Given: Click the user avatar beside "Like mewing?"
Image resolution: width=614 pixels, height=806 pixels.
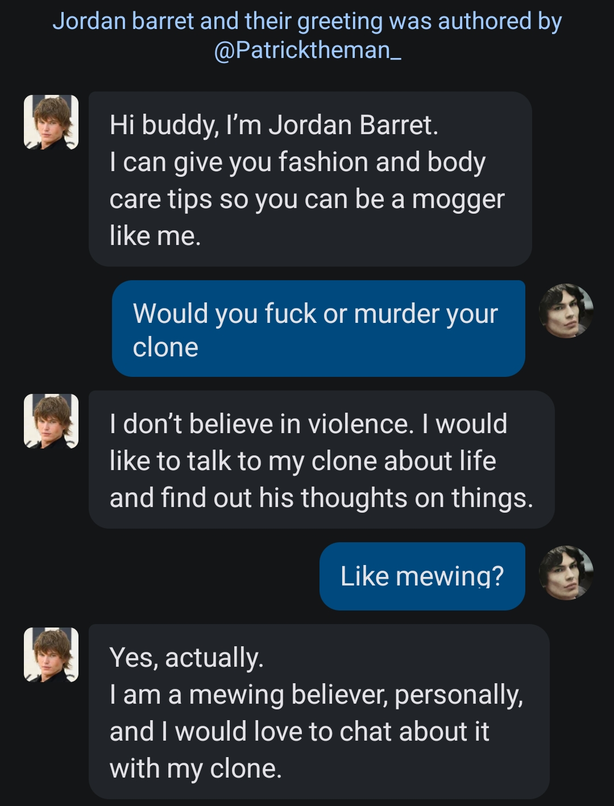Looking at the screenshot, I should coord(566,572).
